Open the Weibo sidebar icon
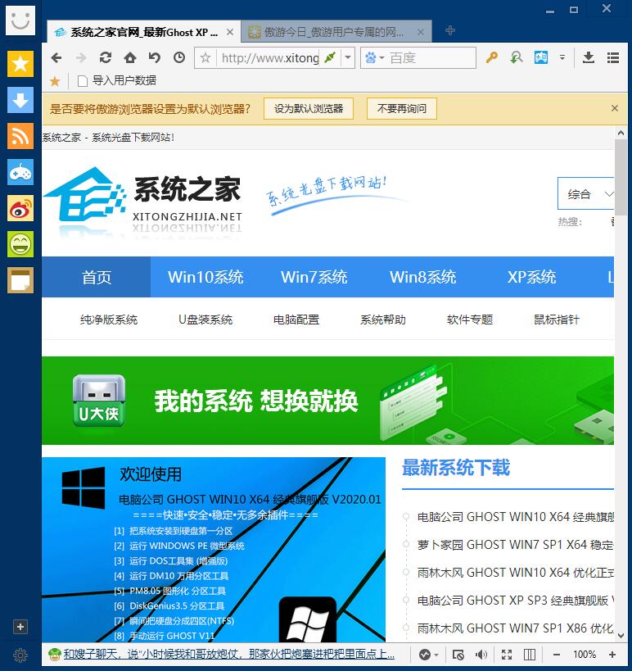This screenshot has height=671, width=632. [x=20, y=208]
